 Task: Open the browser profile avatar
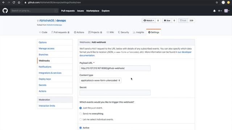coord(223,3)
